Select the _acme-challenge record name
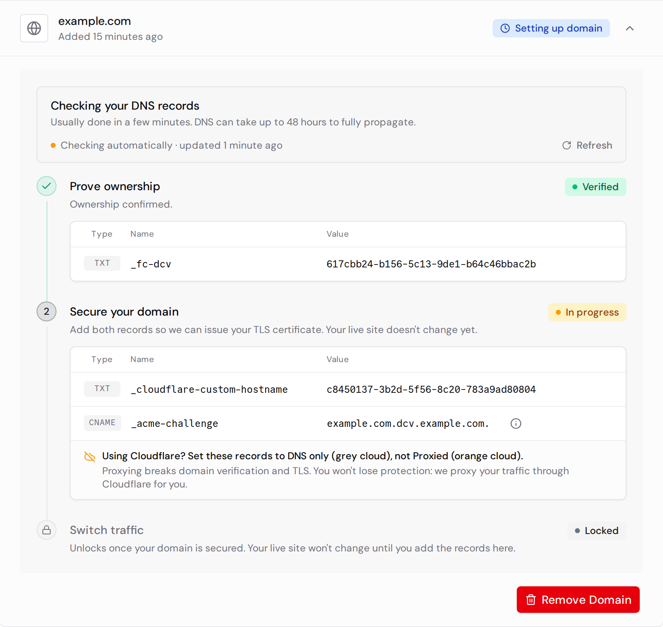This screenshot has width=663, height=627. (174, 424)
